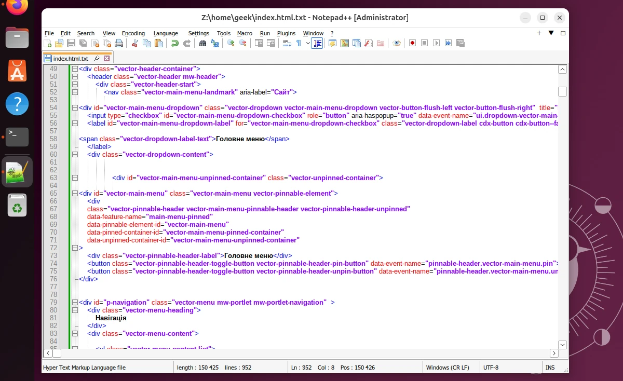Collapse the fold at line 49
Screen dimensions: 623x381
pyautogui.click(x=75, y=69)
